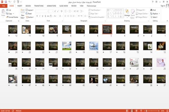The width and height of the screenshot is (169, 112).
Task: Open PowerPoint Help question mark
Action: [153, 2]
